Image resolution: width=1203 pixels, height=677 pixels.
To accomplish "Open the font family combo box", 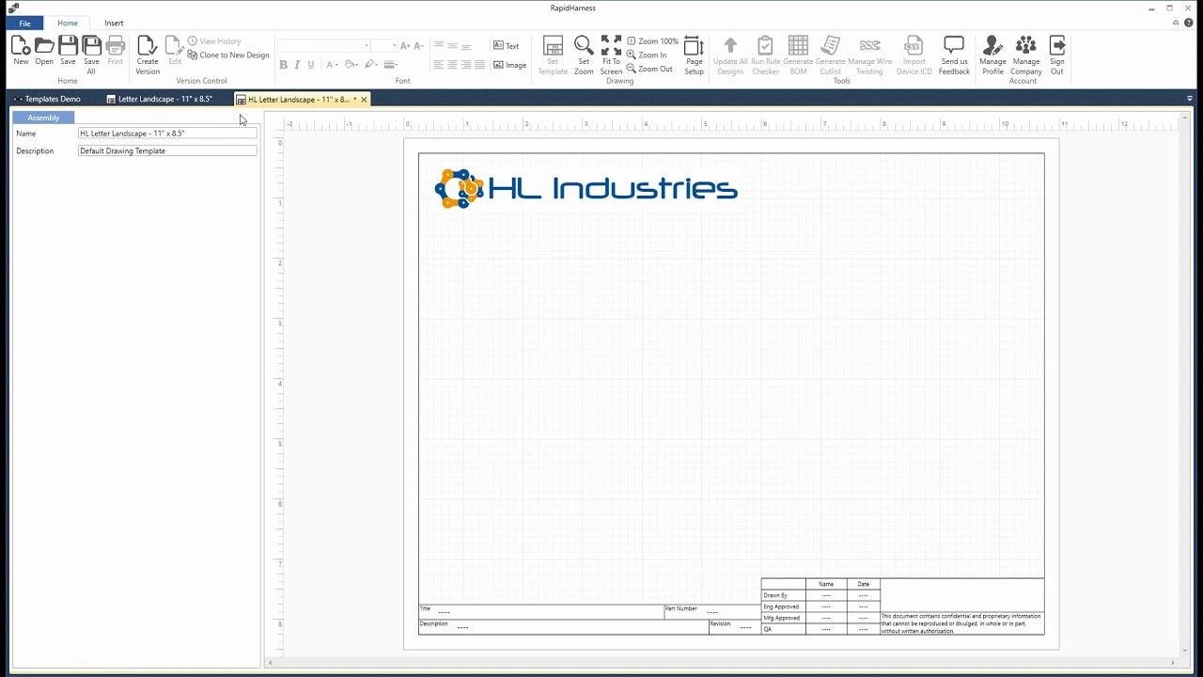I will point(324,45).
